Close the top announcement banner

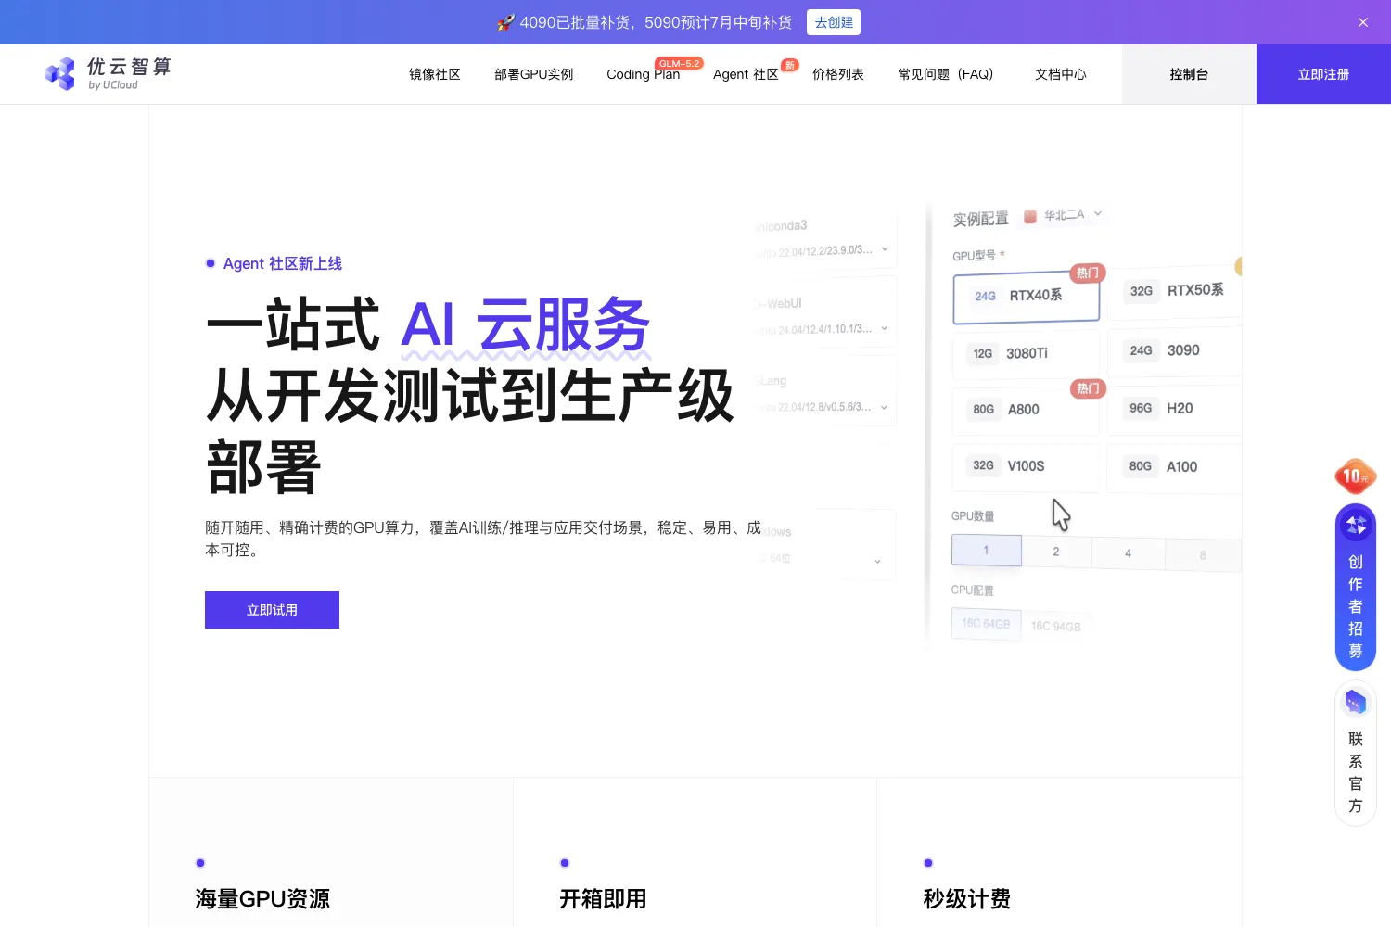tap(1363, 22)
